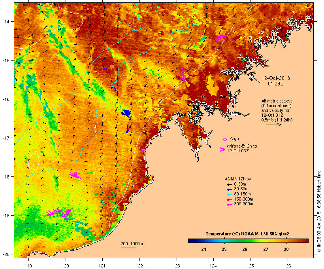Image resolution: width=324 pixels, height=269 pixels.
Task: Click the 200 1000m isobath label
Action: 132,244
